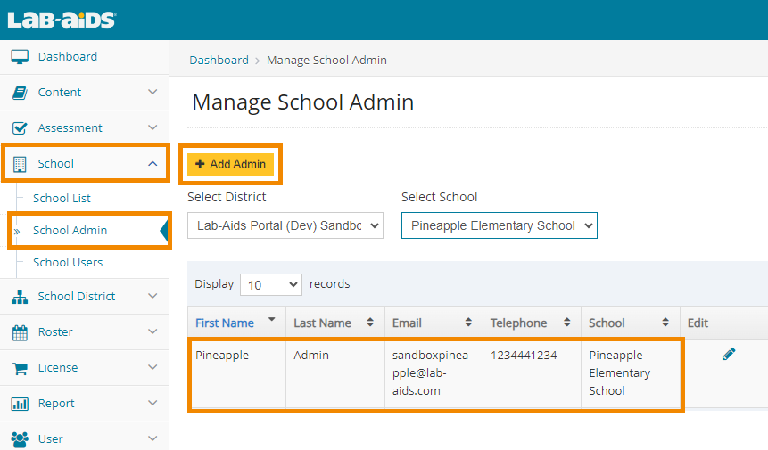Click the School District hierarchy icon
Image resolution: width=768 pixels, height=450 pixels.
coord(20,297)
